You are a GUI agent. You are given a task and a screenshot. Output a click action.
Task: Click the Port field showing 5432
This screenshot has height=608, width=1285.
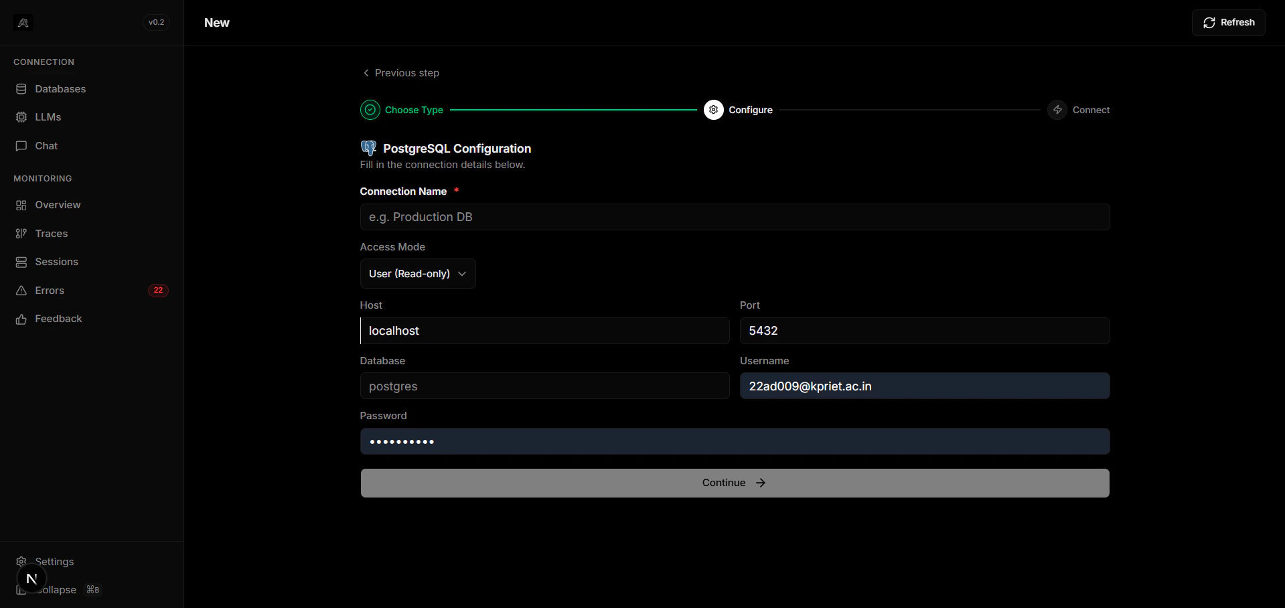click(925, 331)
